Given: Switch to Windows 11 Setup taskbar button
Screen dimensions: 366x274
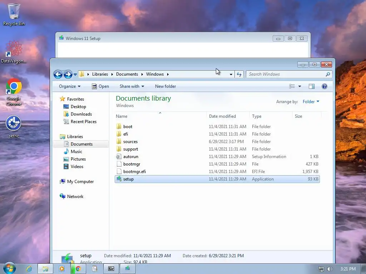Looking at the screenshot, I should tap(128, 269).
